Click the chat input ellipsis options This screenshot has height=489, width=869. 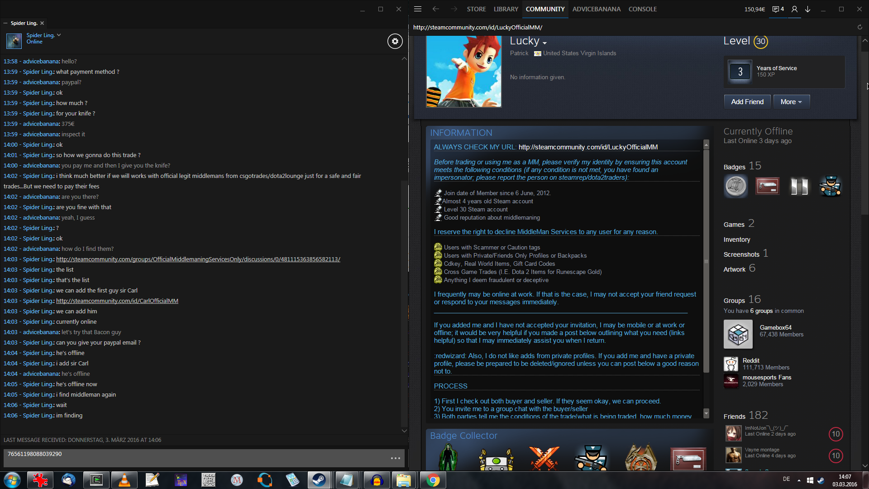click(395, 458)
